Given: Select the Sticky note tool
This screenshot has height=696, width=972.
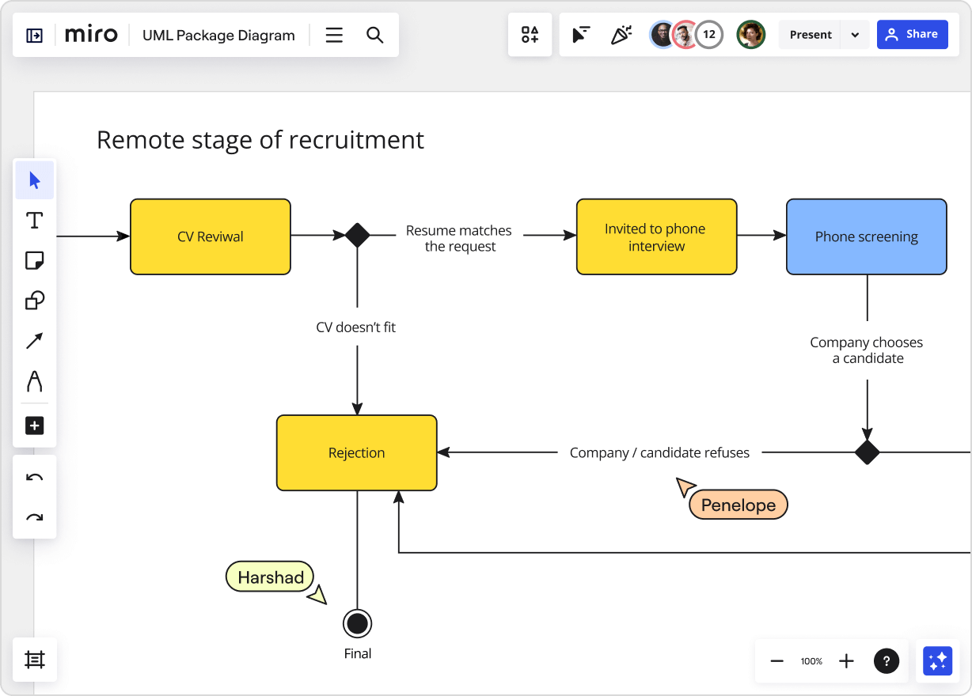Looking at the screenshot, I should (x=35, y=260).
